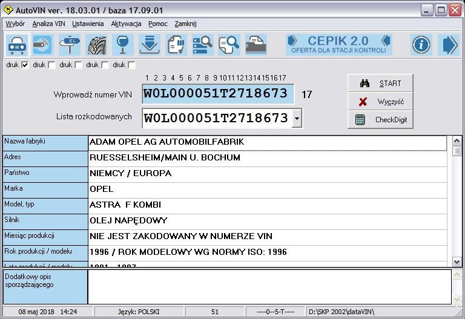465x319 pixels.
Task: Click the Miesiąc produkcji row label
Action: tap(45, 237)
